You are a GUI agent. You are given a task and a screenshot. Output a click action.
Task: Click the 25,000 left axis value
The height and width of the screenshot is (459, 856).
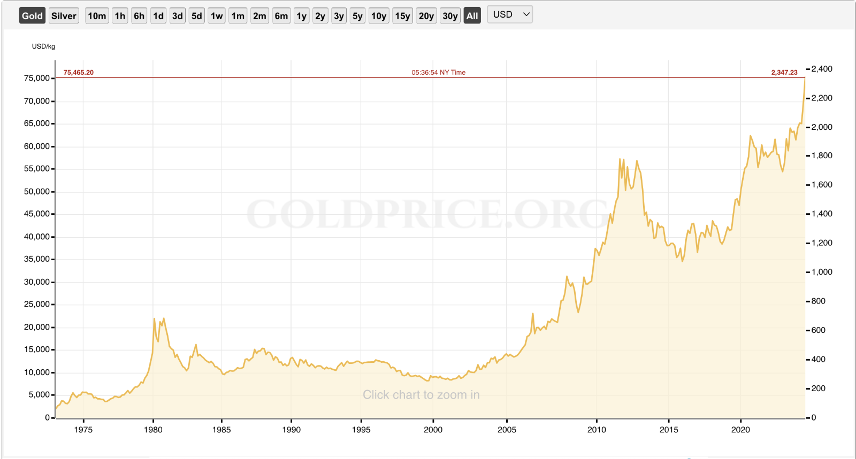pos(37,304)
